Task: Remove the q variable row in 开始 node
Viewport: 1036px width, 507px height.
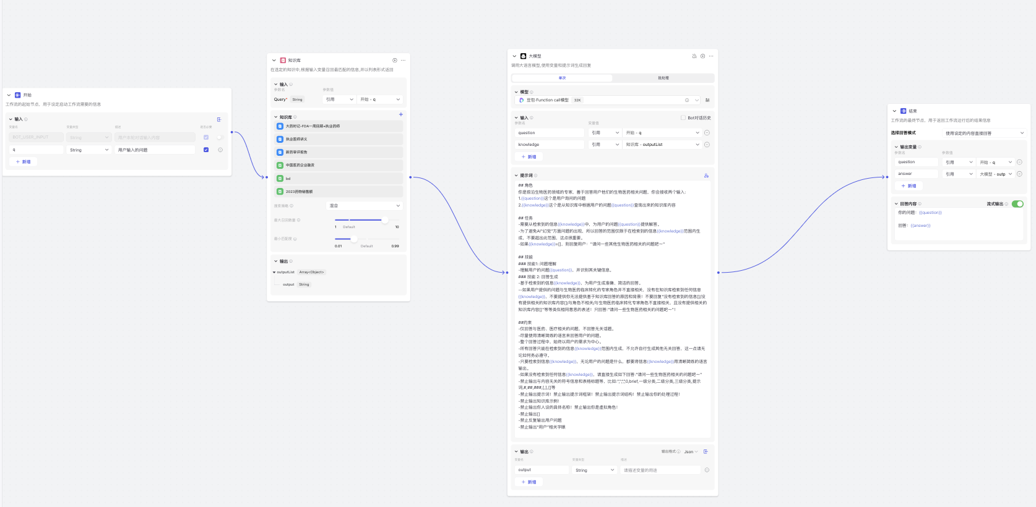Action: point(220,150)
